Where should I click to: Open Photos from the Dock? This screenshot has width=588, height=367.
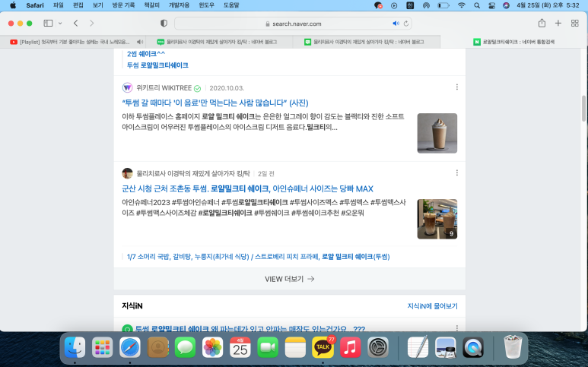click(213, 347)
